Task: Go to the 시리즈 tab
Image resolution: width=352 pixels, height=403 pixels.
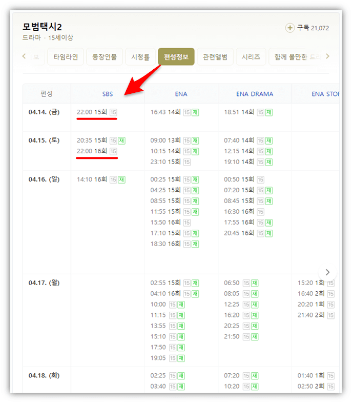Action: [x=251, y=56]
